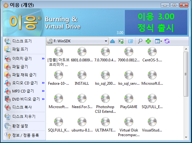Open 환경 설정 settings icon

(x=7, y=126)
